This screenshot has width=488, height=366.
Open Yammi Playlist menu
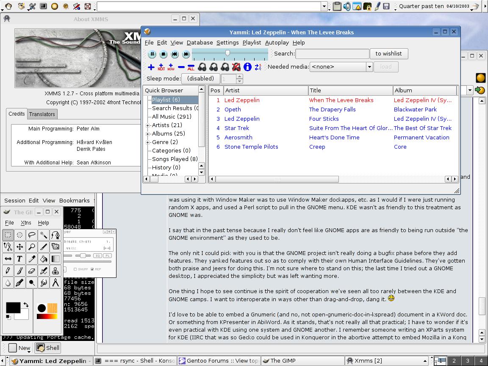[252, 43]
